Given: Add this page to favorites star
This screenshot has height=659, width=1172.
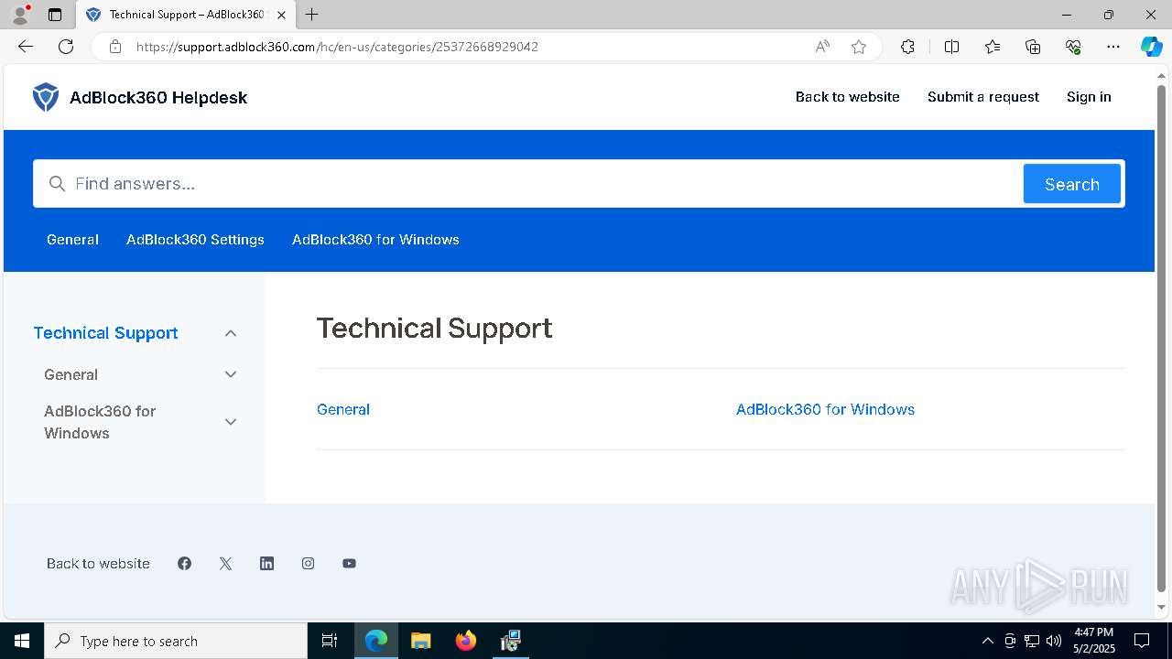Looking at the screenshot, I should (859, 47).
